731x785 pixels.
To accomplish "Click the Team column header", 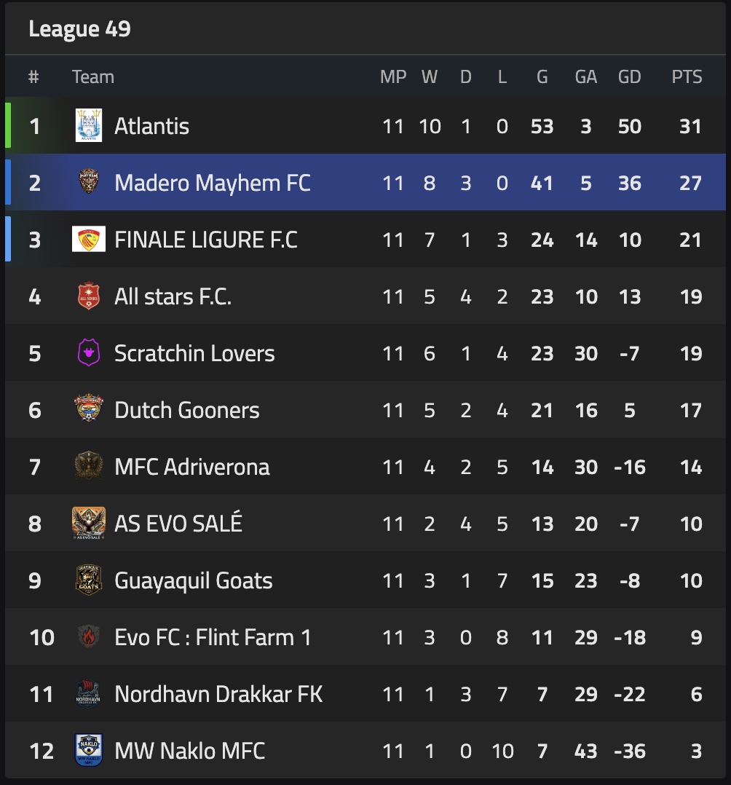I will point(93,76).
